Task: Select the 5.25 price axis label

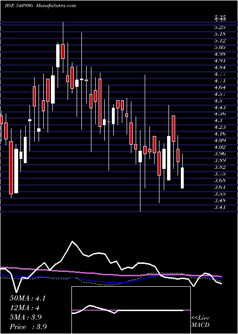Action: click(220, 27)
